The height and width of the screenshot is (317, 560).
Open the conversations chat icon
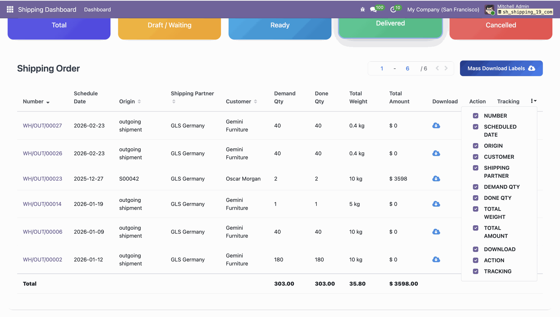click(373, 10)
